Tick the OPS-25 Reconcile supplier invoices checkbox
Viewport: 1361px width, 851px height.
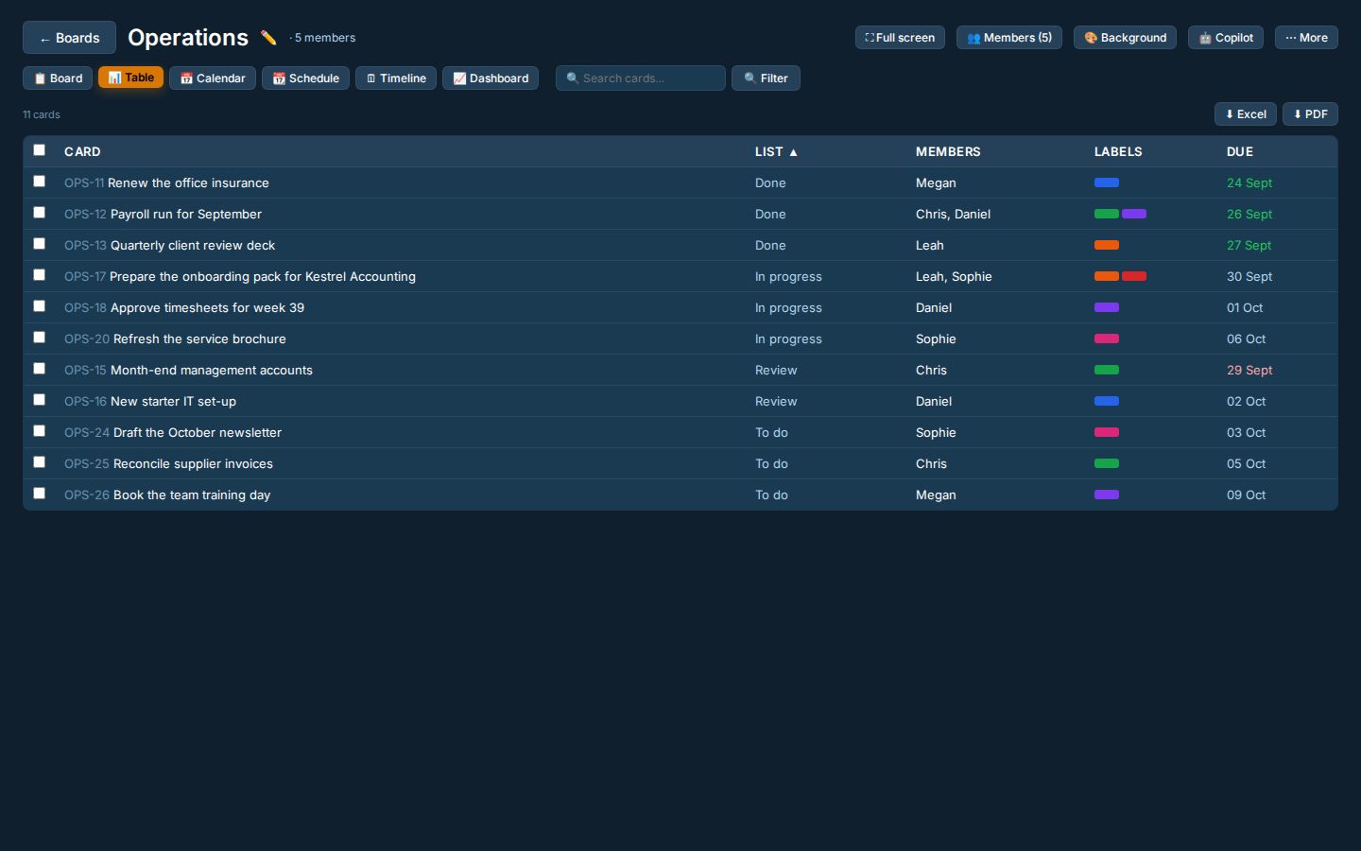point(39,462)
